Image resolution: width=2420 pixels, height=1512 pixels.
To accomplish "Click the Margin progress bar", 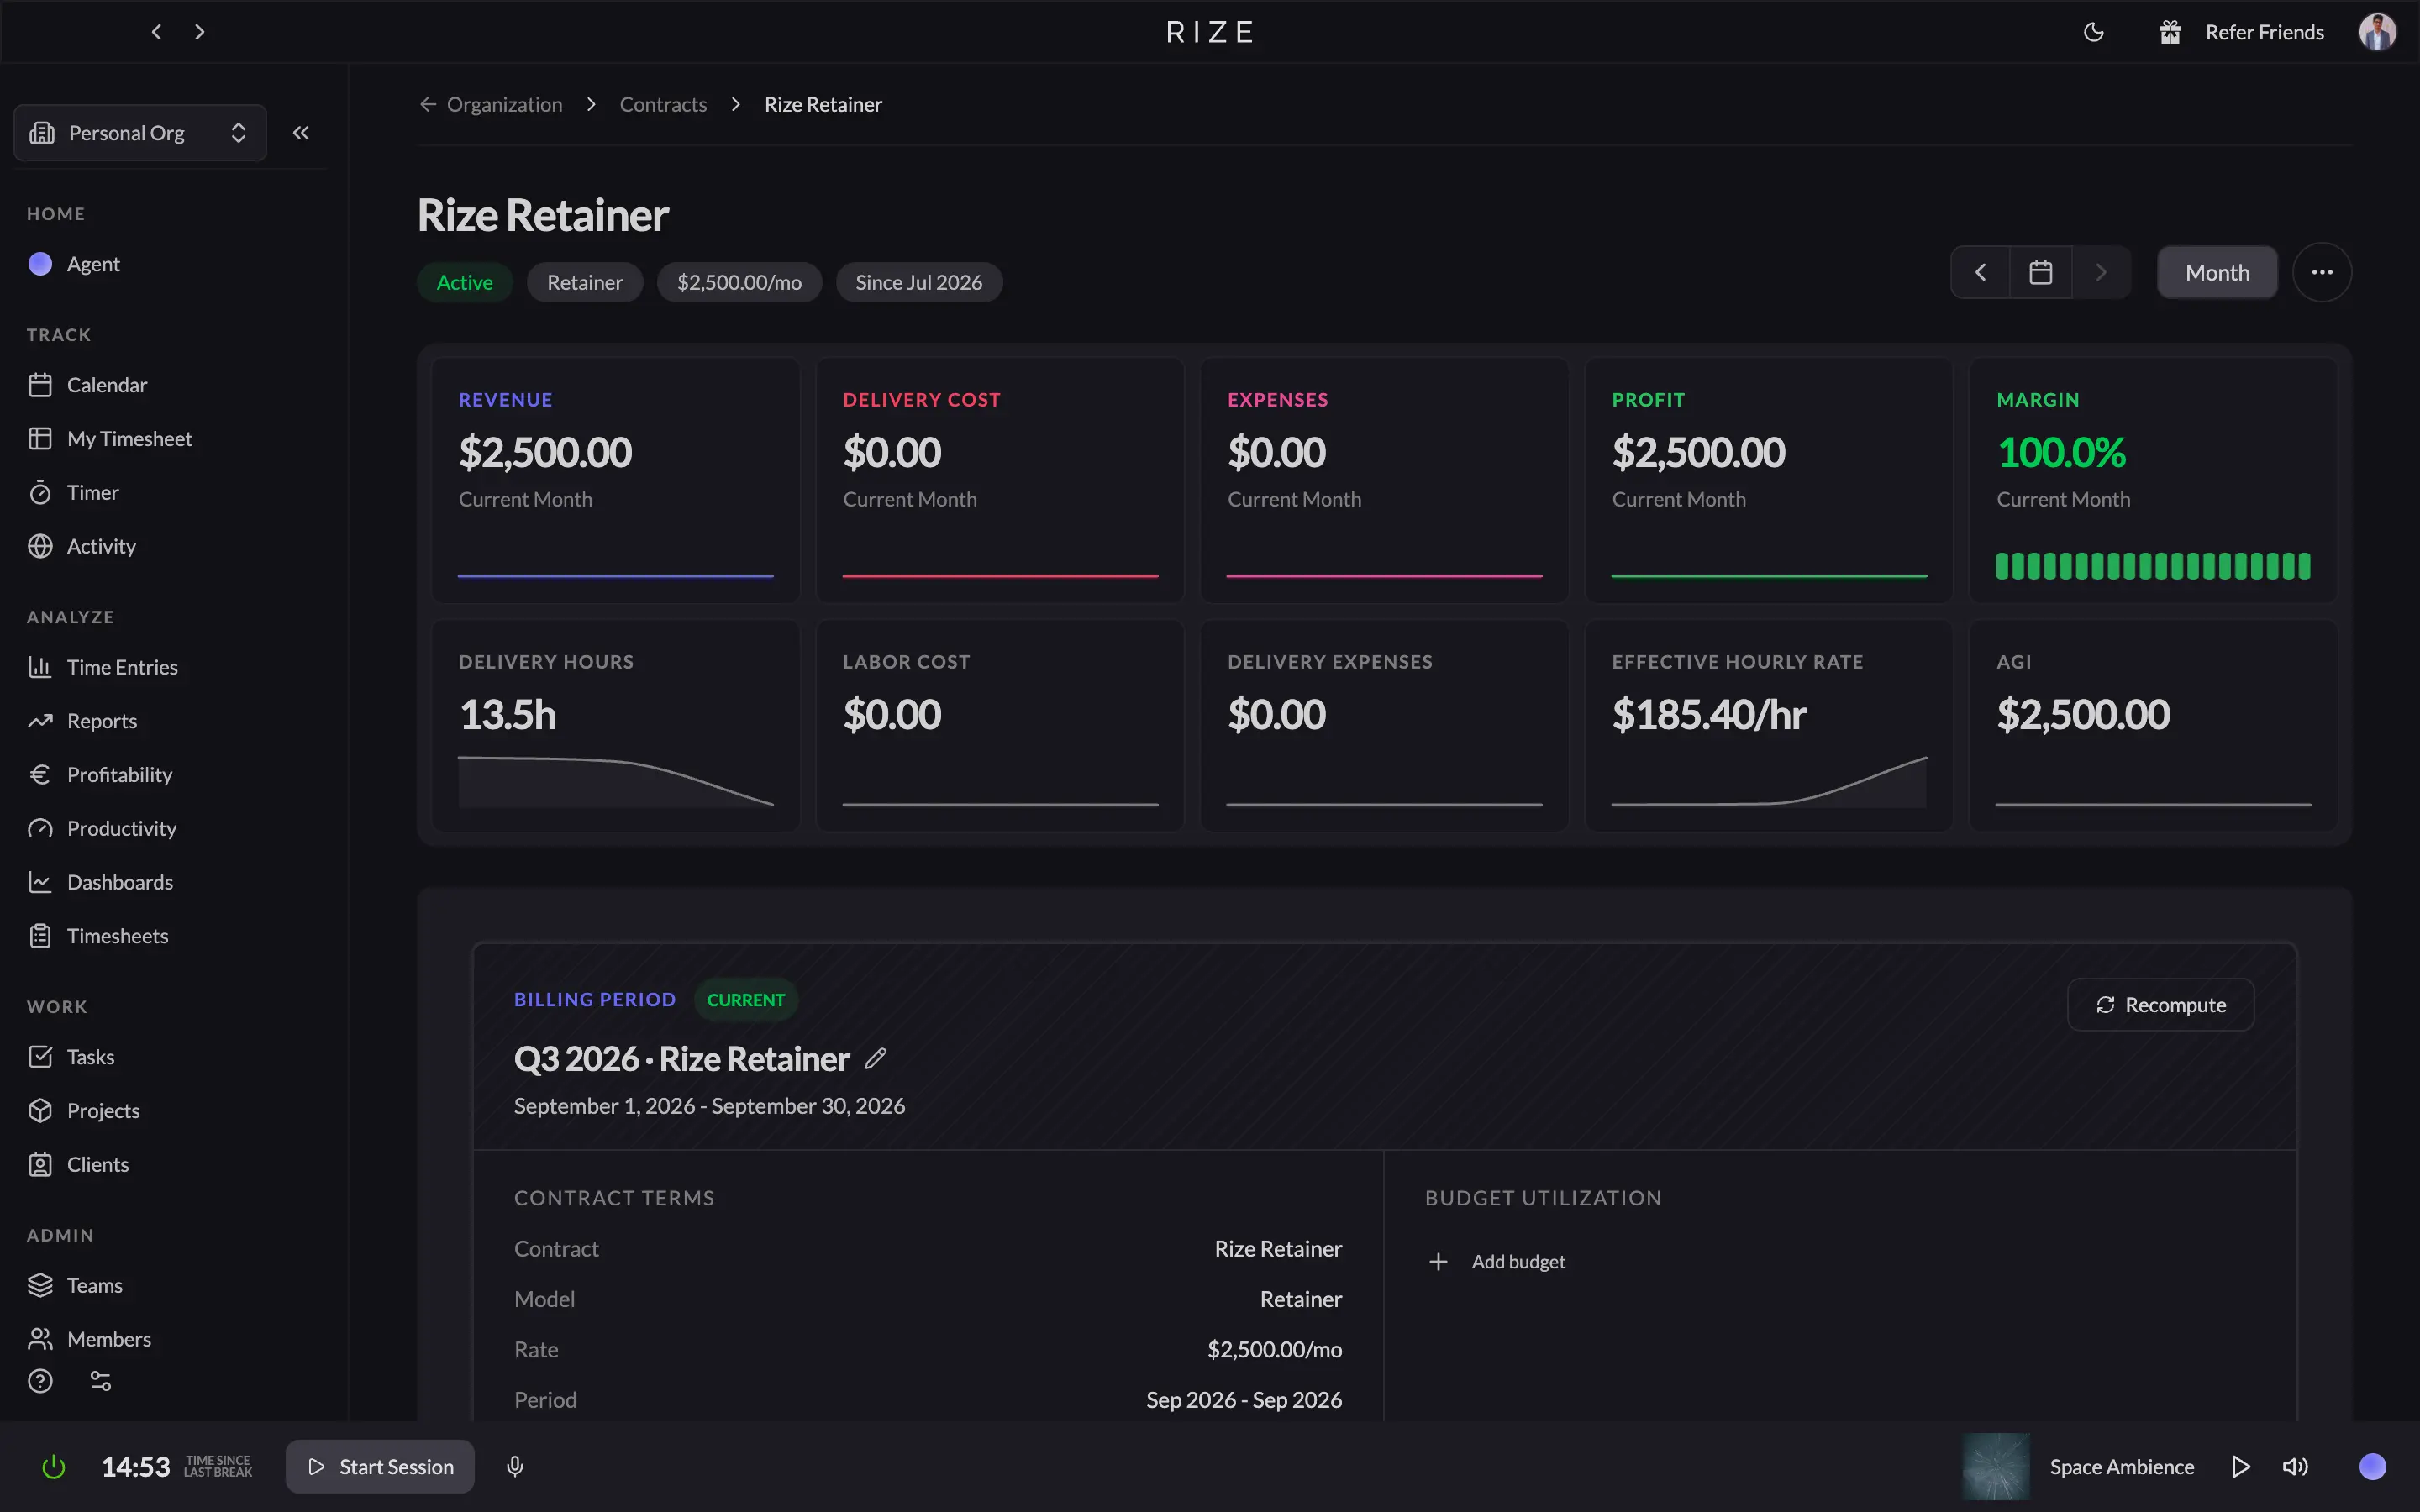I will (x=2153, y=566).
